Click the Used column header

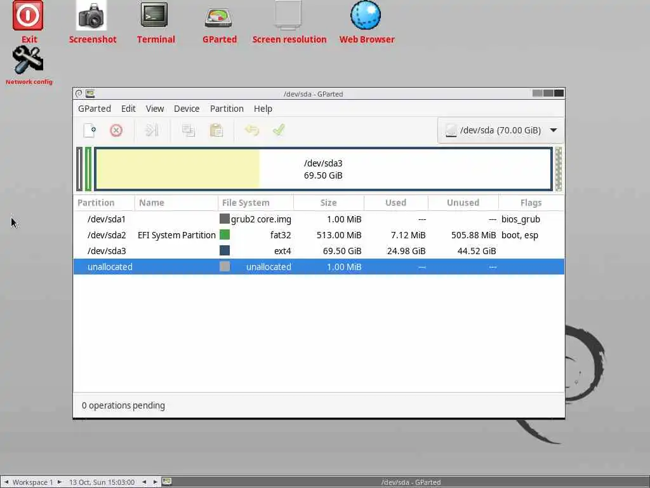[396, 203]
